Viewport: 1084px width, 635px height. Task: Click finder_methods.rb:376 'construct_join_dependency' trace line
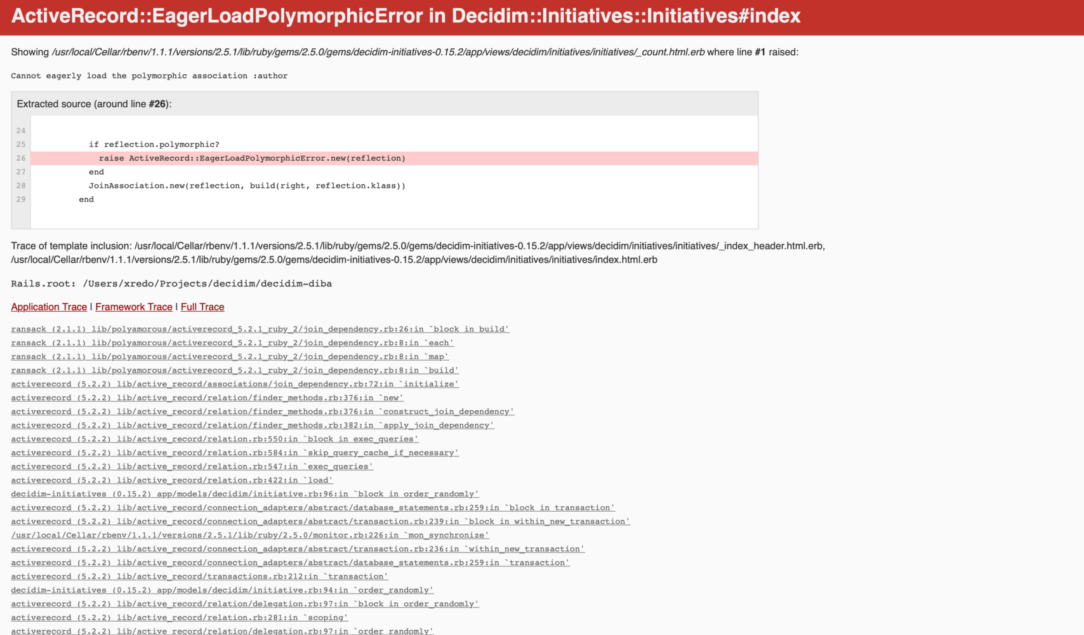(x=262, y=411)
